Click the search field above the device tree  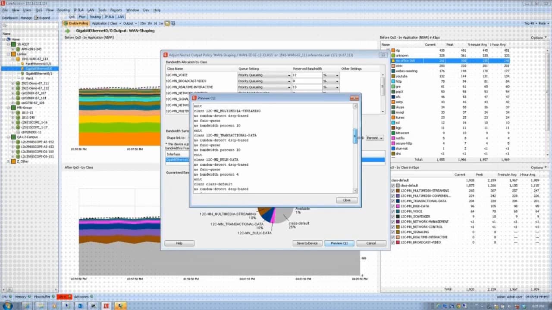pyautogui.click(x=29, y=26)
